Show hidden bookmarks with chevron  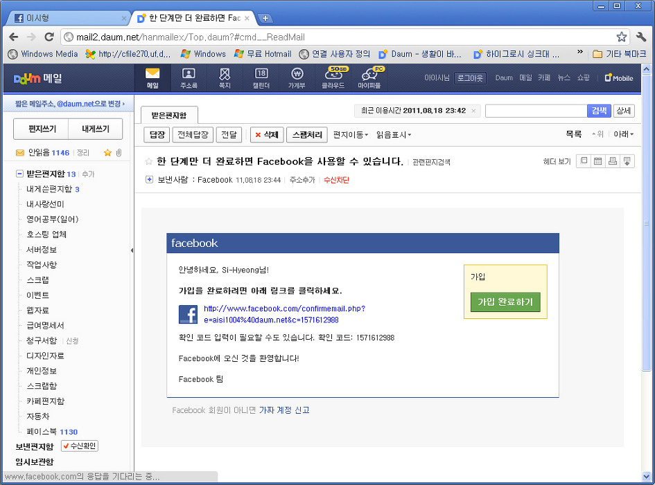(580, 52)
